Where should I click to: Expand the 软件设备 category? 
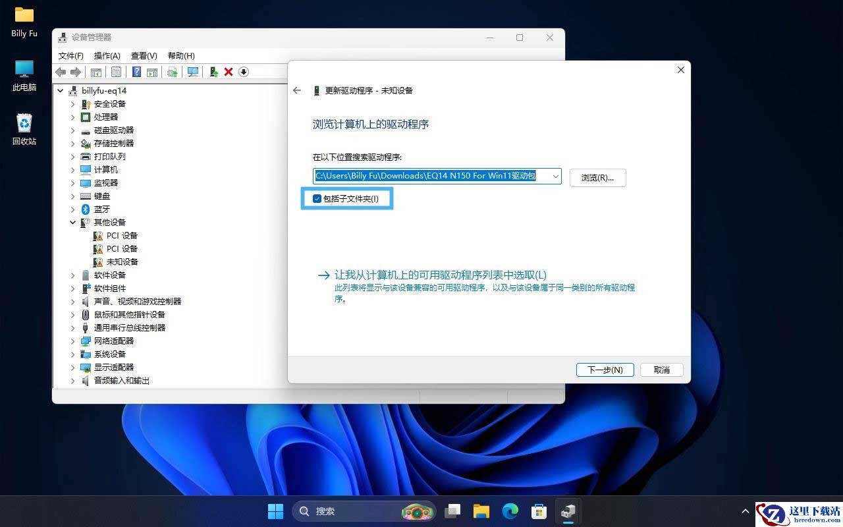(x=73, y=275)
